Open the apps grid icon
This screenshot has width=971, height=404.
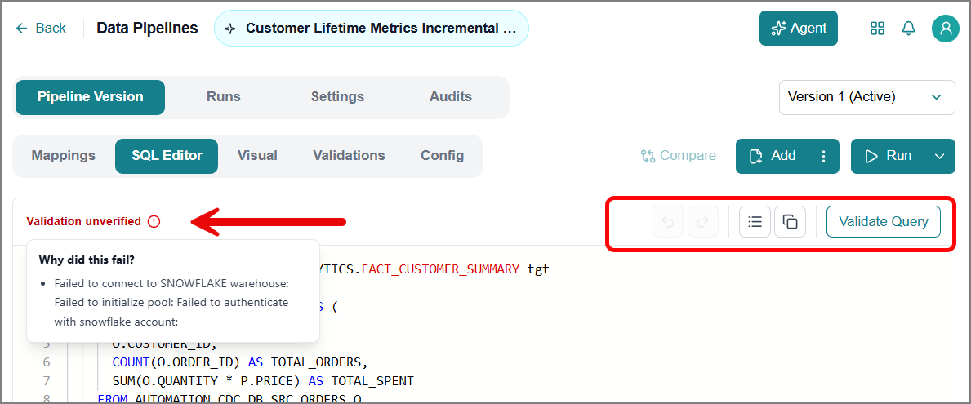[877, 29]
